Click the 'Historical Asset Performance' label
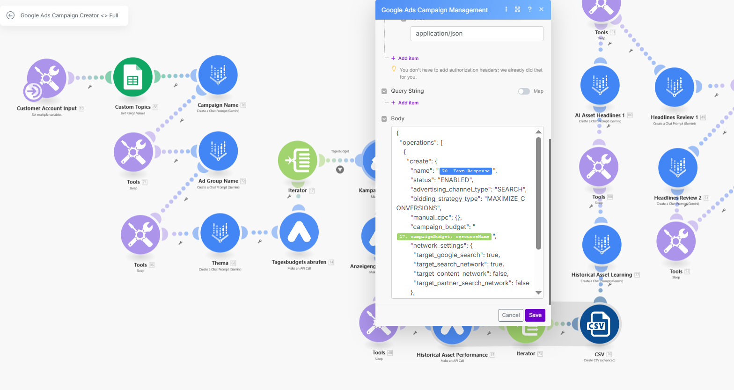The height and width of the screenshot is (390, 734). point(452,355)
